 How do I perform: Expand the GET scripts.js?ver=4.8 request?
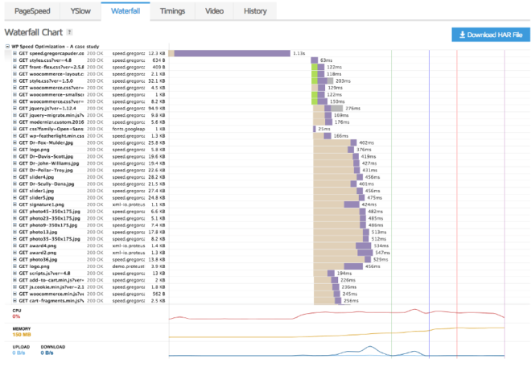14,273
